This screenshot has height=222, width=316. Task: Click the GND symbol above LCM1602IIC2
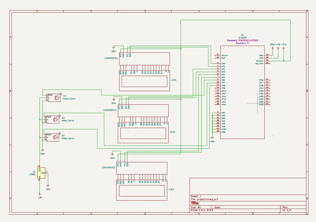point(114,99)
